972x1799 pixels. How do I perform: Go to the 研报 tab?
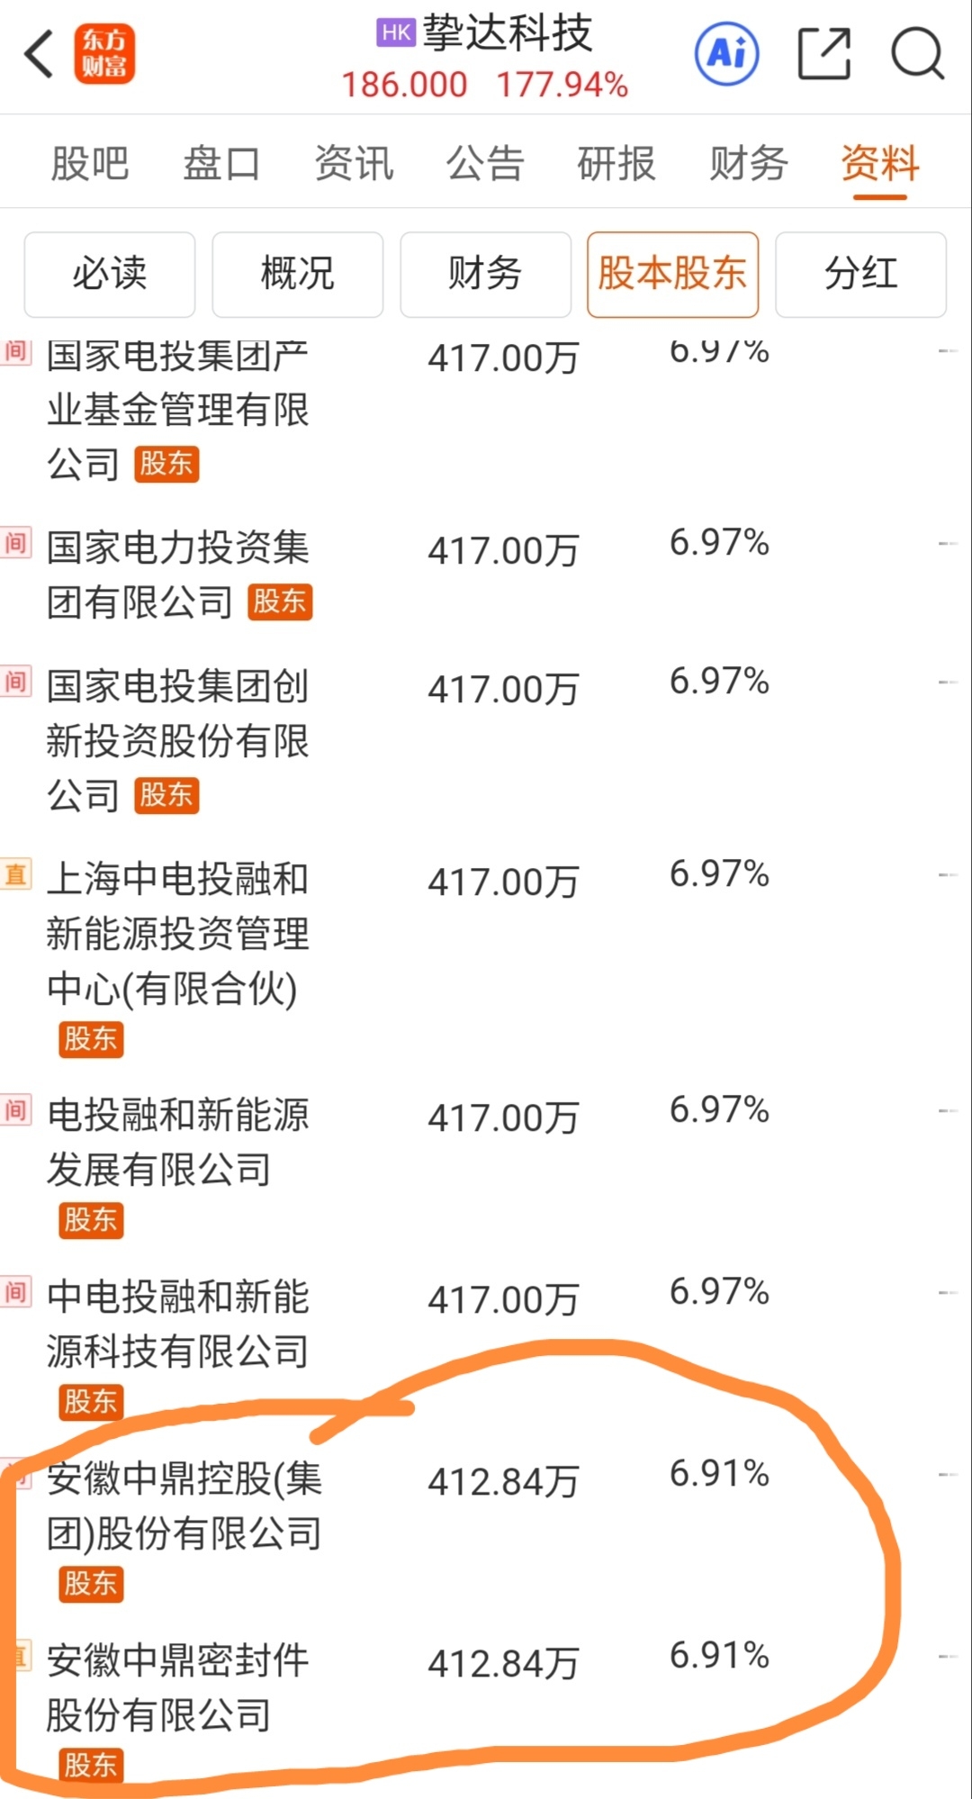(616, 164)
